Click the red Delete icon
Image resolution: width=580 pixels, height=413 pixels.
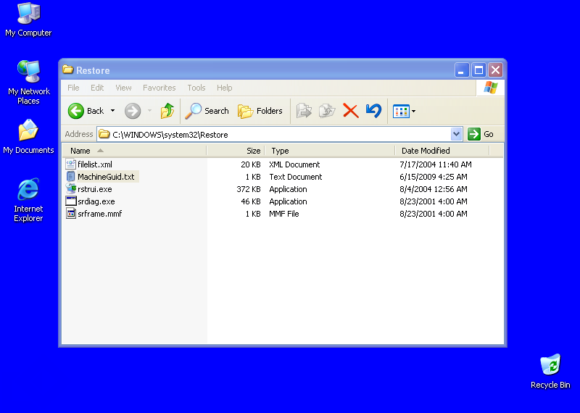tap(351, 111)
